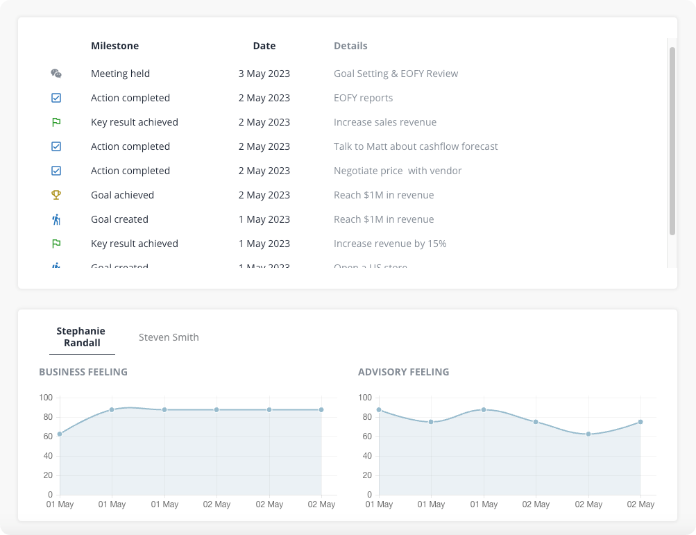This screenshot has height=535, width=696.
Task: Sort by the Milestone column header
Action: pyautogui.click(x=114, y=45)
